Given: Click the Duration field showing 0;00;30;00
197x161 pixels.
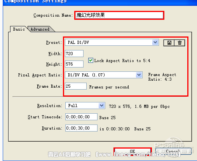Looking at the screenshot, I should (81, 128).
